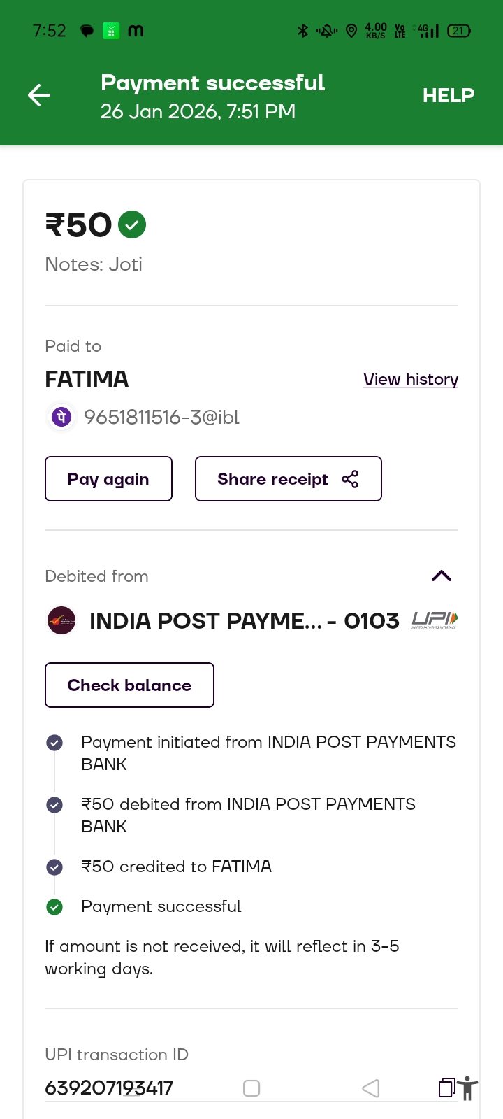Tap the Payment initiated step checkmark

tap(54, 743)
